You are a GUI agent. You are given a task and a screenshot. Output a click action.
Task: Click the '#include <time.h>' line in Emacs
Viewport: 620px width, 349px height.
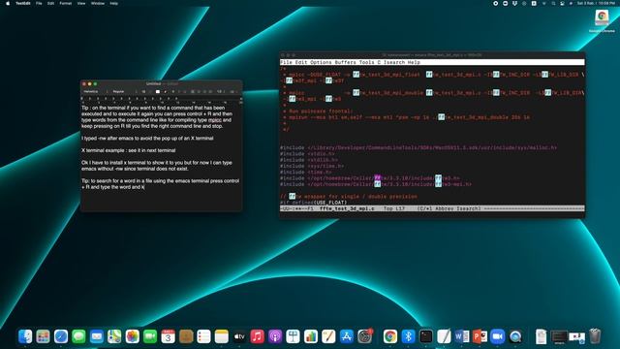(306, 173)
